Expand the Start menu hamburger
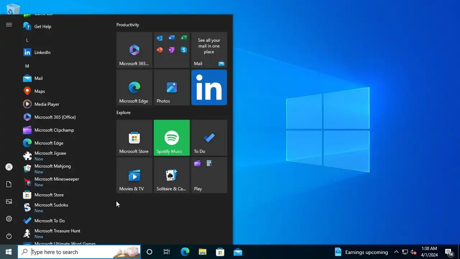This screenshot has width=460, height=259. (9, 25)
